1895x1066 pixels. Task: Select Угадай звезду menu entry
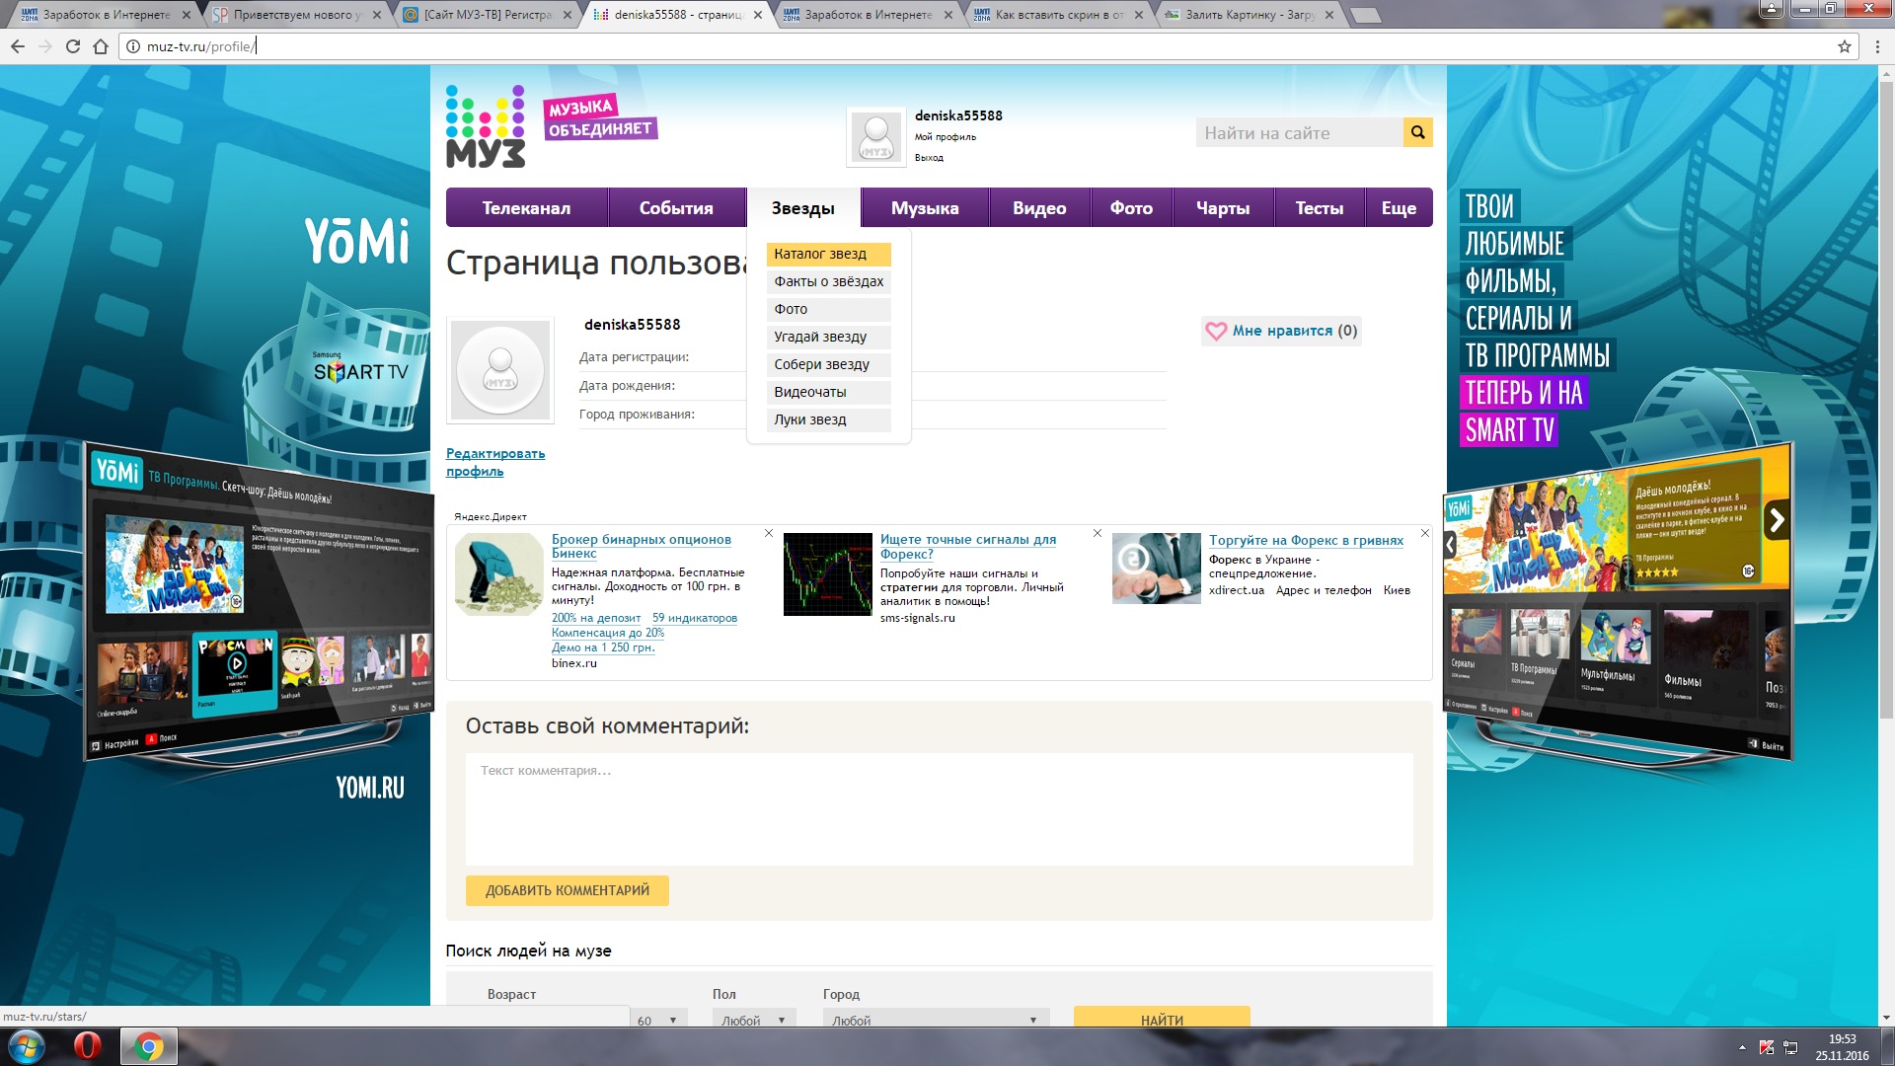tap(828, 337)
